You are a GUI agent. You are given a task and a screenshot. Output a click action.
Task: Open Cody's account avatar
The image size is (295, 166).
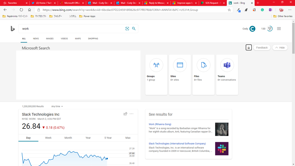pyautogui.click(x=252, y=29)
